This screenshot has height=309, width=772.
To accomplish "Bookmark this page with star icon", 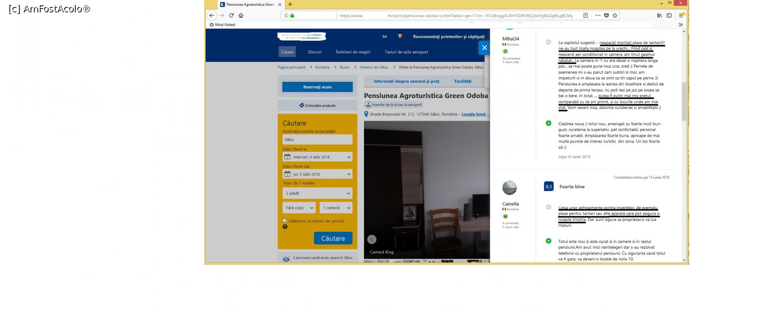I will pyautogui.click(x=615, y=15).
